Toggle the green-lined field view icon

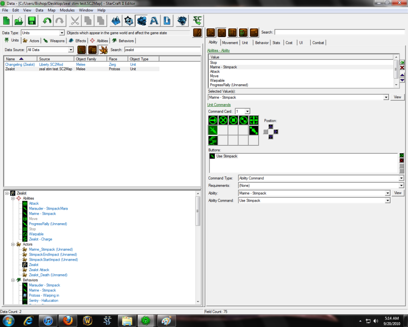click(x=243, y=33)
